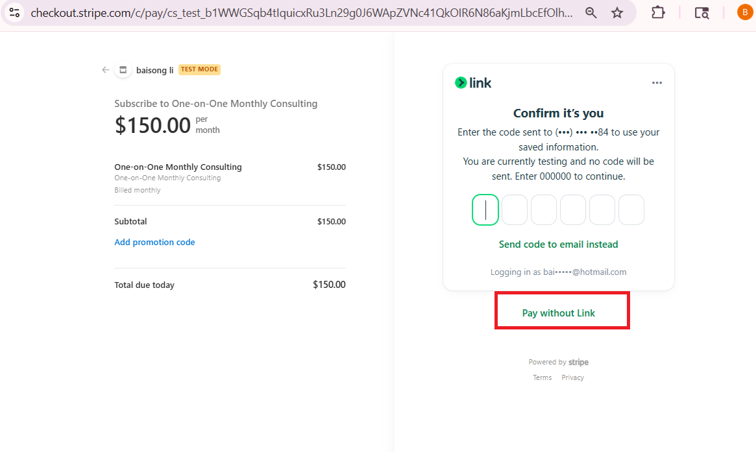Open the Privacy link
The width and height of the screenshot is (756, 452).
coord(572,377)
